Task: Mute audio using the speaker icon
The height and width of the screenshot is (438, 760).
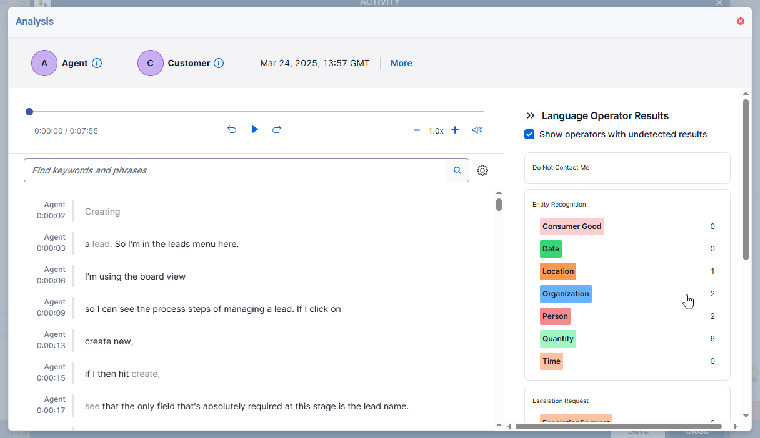Action: [x=477, y=130]
